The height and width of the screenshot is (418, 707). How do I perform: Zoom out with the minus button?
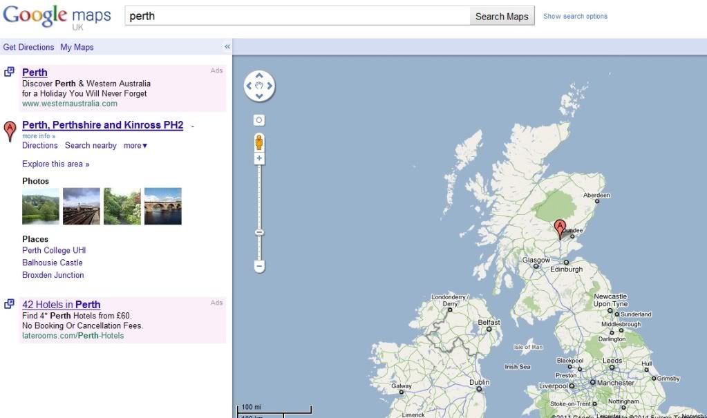[x=259, y=266]
